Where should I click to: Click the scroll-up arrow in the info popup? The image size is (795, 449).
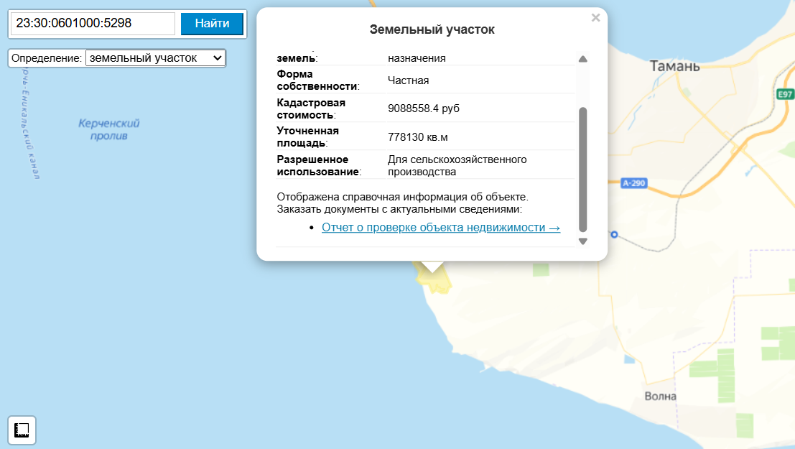coord(584,57)
